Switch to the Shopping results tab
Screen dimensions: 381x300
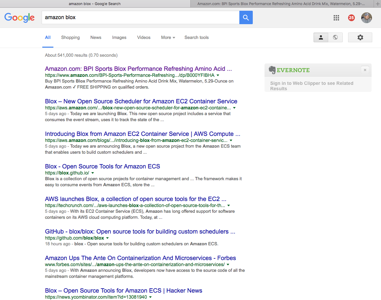point(70,38)
